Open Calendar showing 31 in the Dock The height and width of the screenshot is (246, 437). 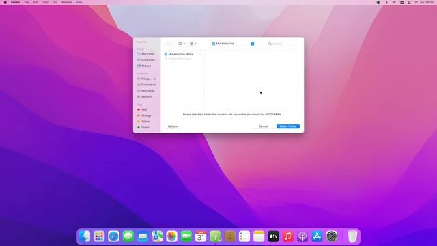coord(201,236)
